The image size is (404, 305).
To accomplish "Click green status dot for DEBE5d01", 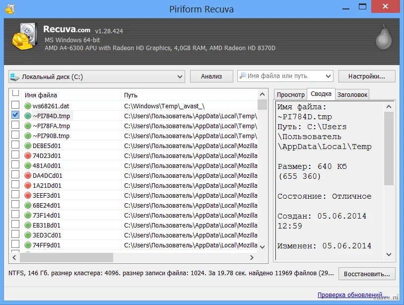I will 28,146.
